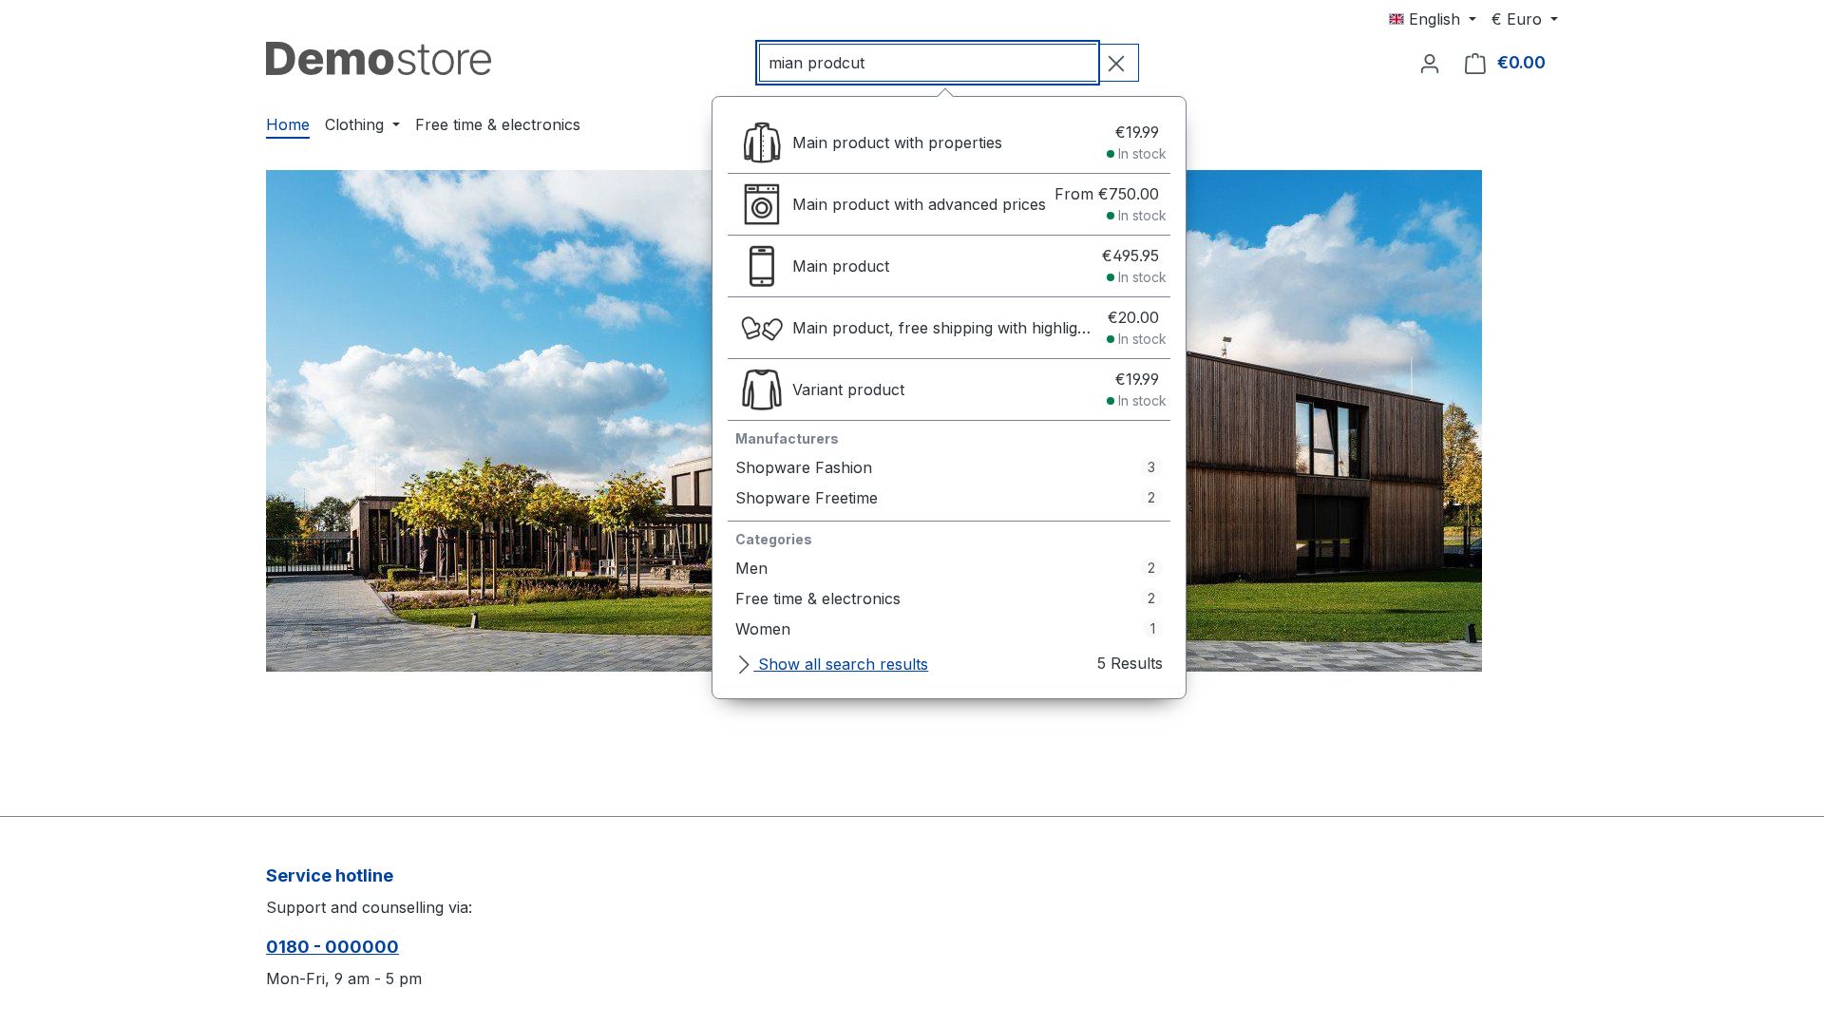This screenshot has height=1026, width=1824.
Task: Click the UK flag language icon
Action: tap(1396, 19)
